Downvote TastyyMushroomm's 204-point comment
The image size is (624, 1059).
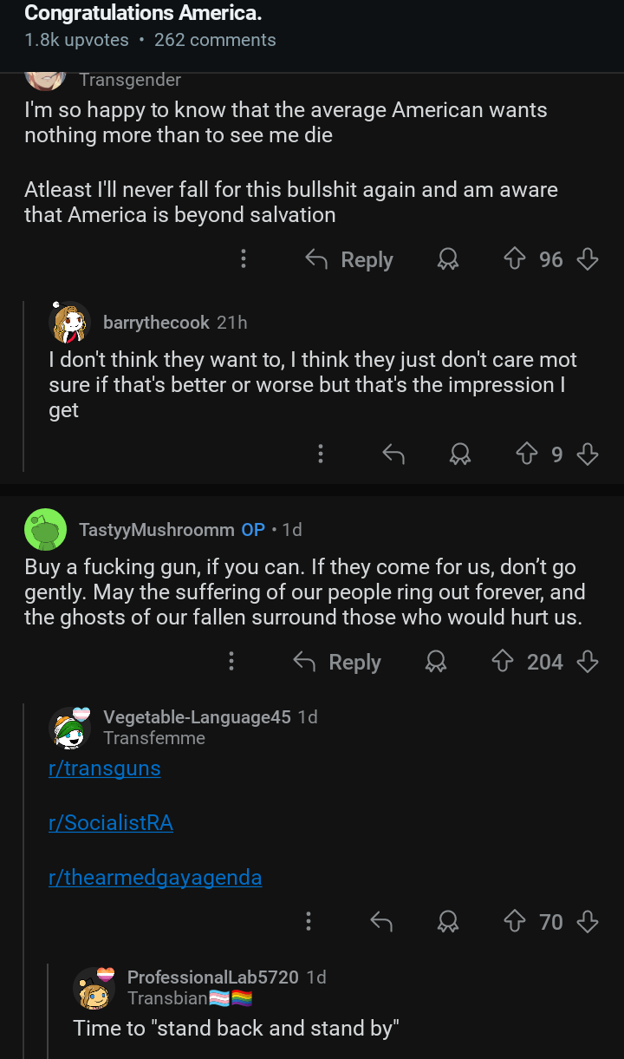tap(588, 662)
